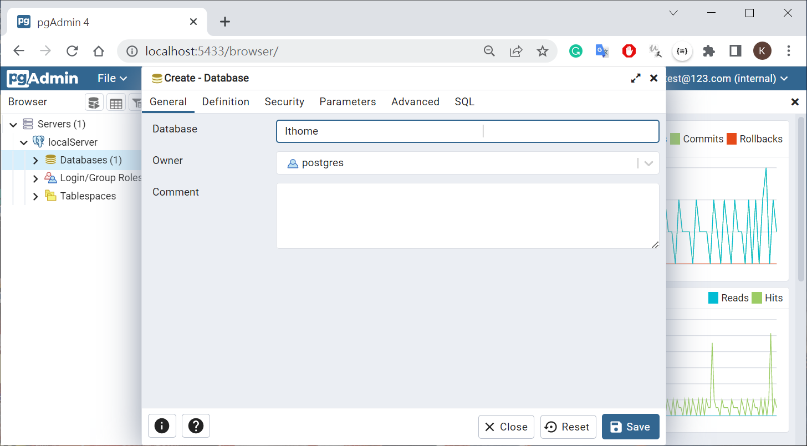Screen dimensions: 807x446
Task: Open help via question mark icon
Action: click(196, 426)
